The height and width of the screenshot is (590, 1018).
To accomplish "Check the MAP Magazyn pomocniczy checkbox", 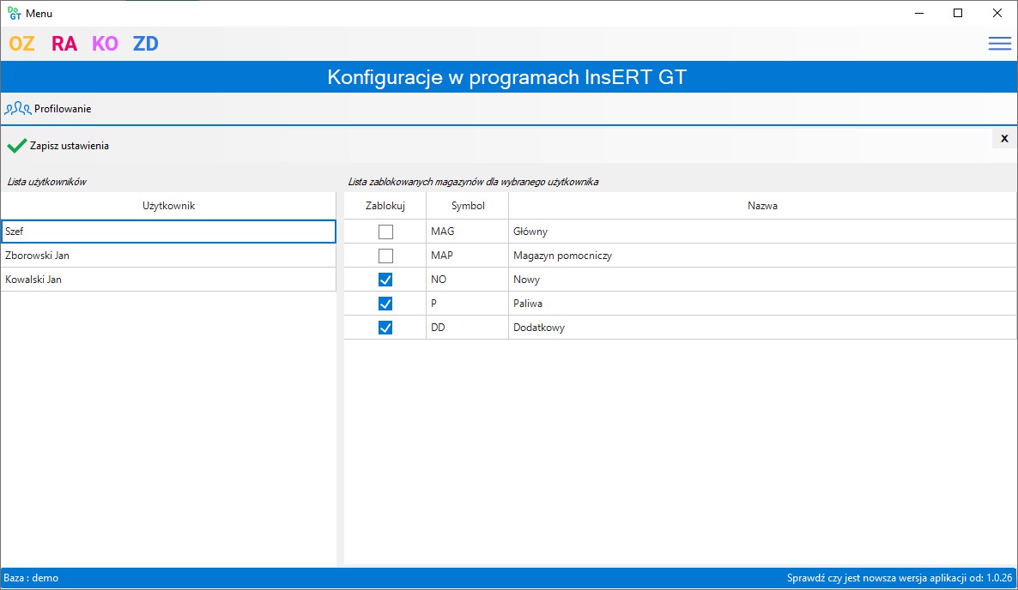I will pos(384,255).
